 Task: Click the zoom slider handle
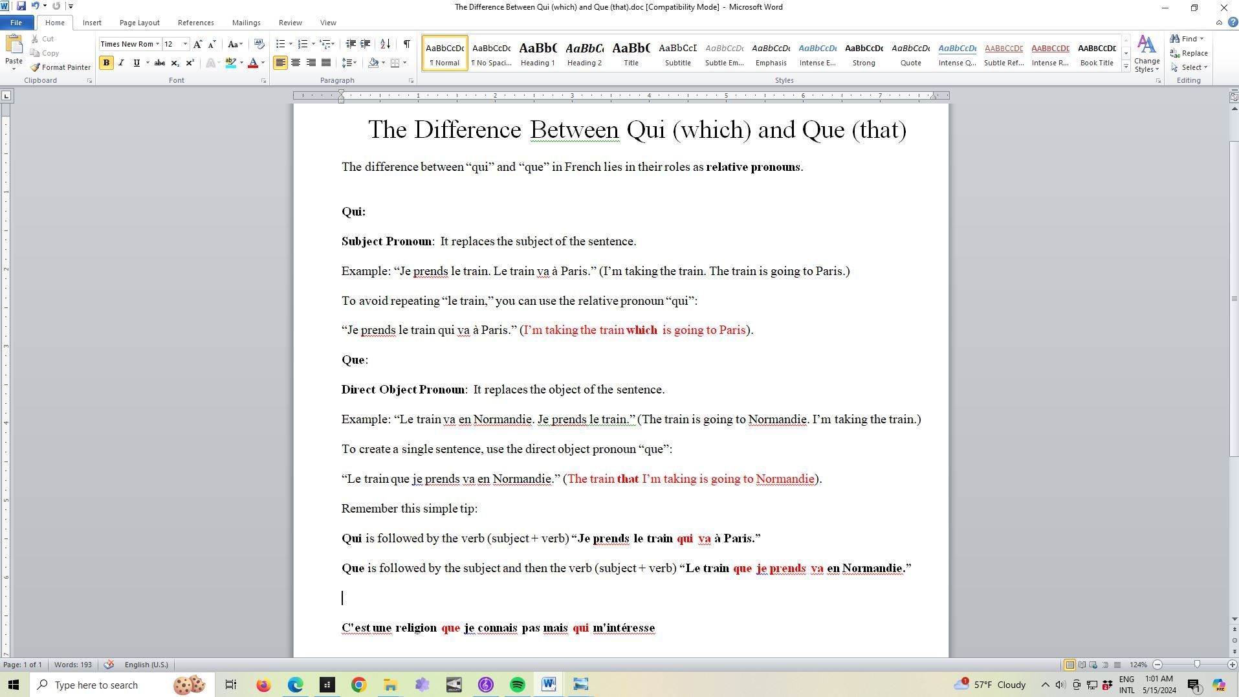1197,665
